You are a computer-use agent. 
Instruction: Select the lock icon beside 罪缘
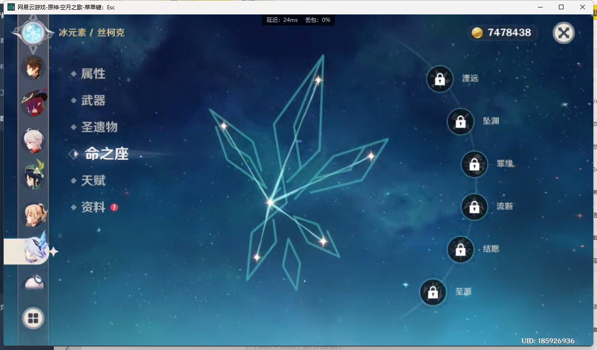coord(474,165)
